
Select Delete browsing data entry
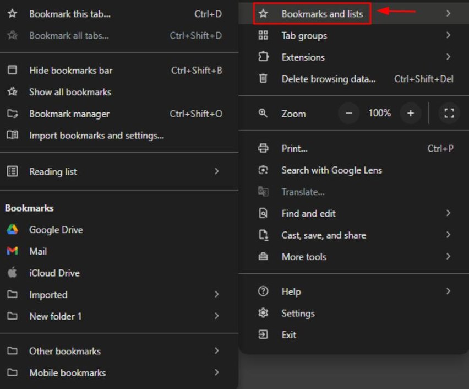[x=354, y=79]
